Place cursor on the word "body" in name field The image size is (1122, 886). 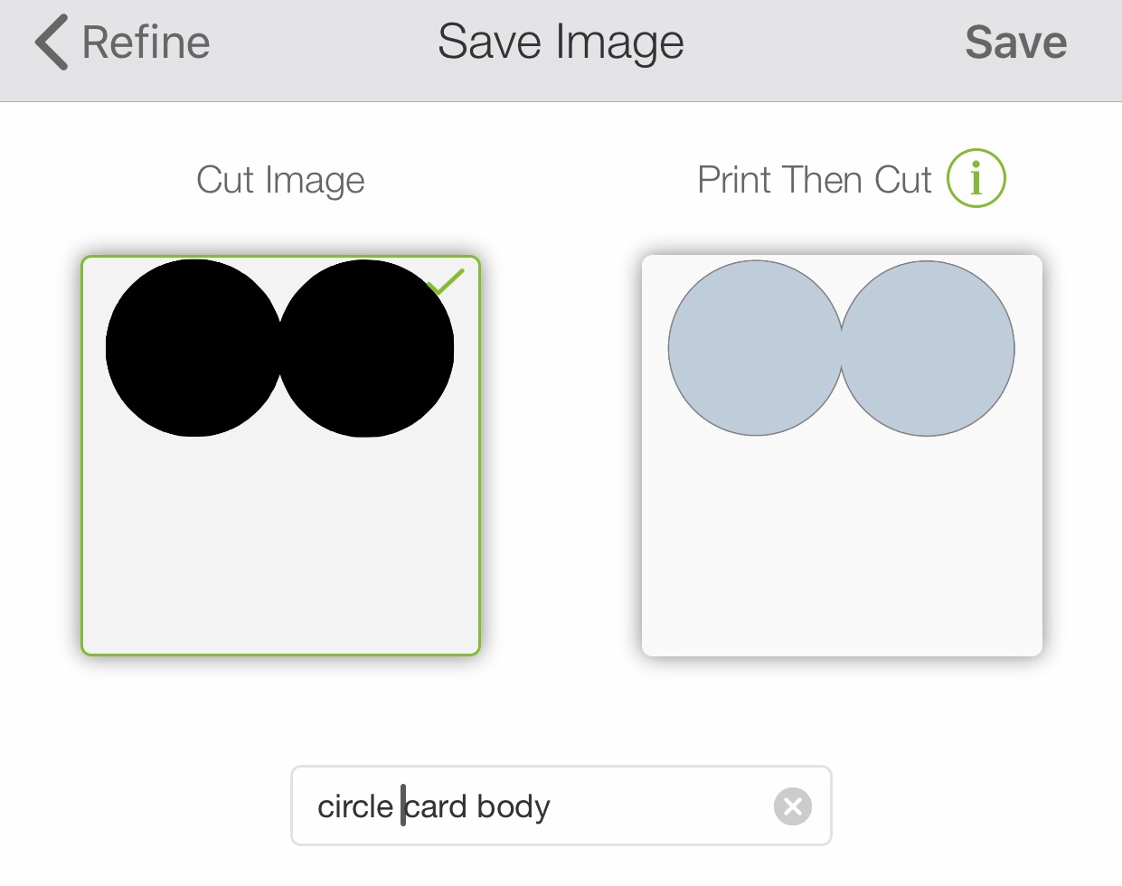tap(513, 806)
